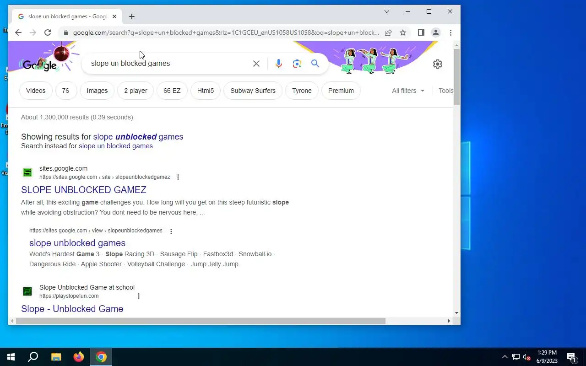Reload the page with the refresh icon

click(48, 32)
